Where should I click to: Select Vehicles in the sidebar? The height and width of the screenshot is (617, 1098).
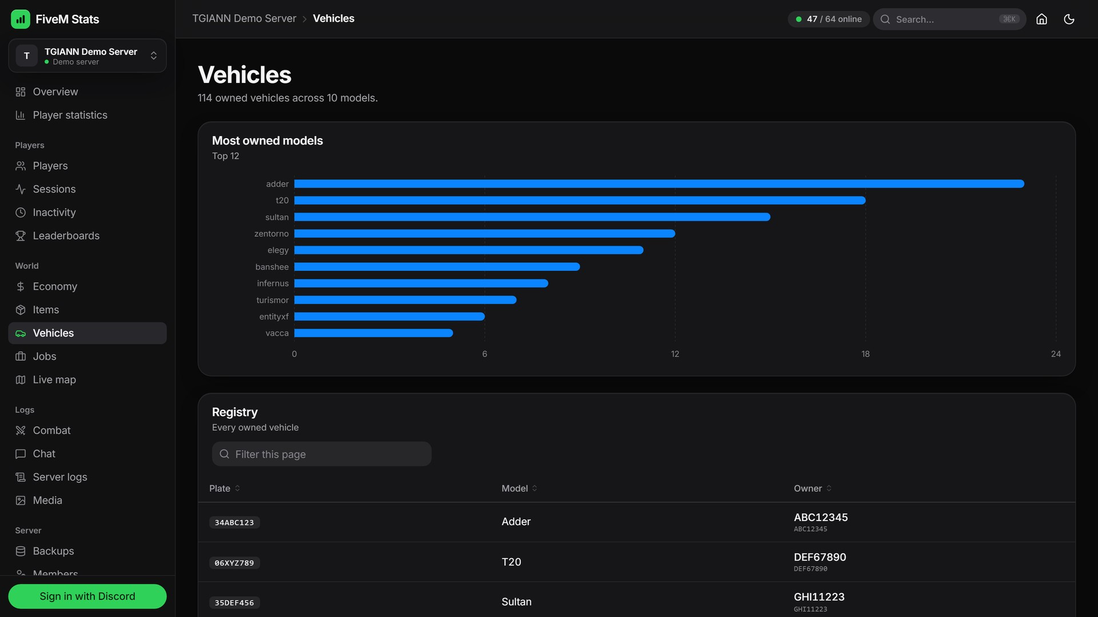tap(87, 333)
